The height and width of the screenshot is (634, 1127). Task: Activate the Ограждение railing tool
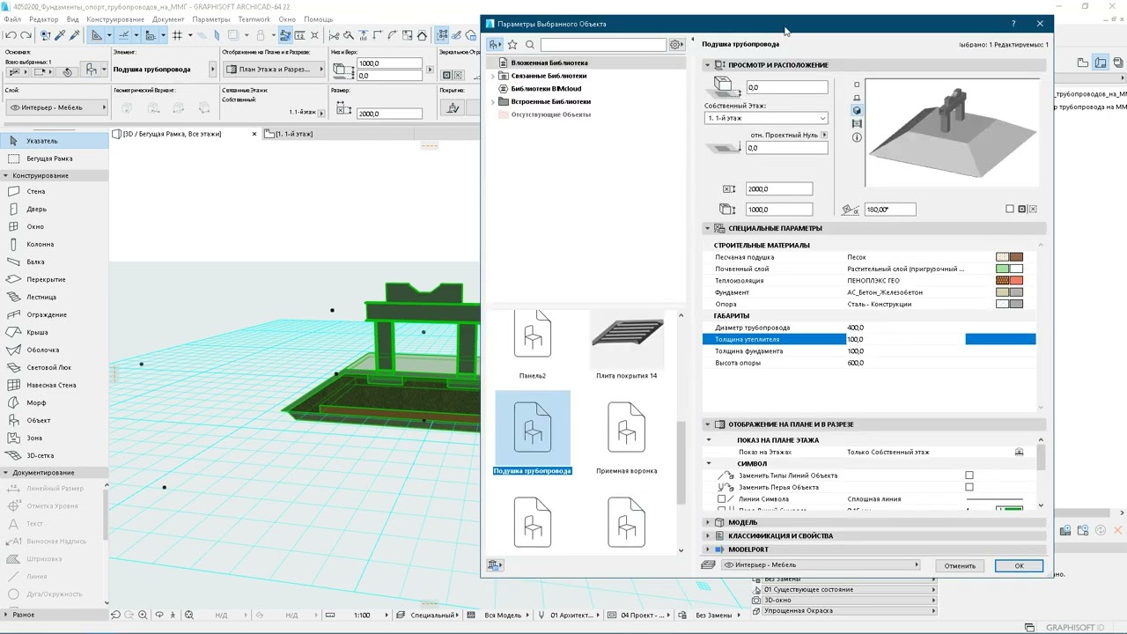point(53,314)
